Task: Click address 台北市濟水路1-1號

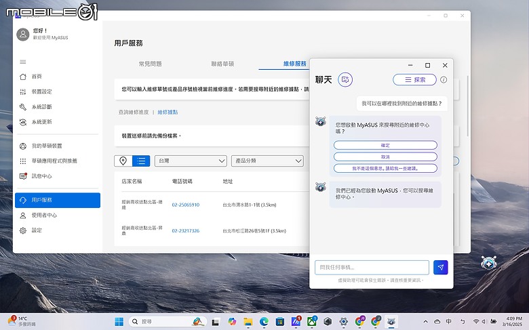Action: tap(250, 205)
